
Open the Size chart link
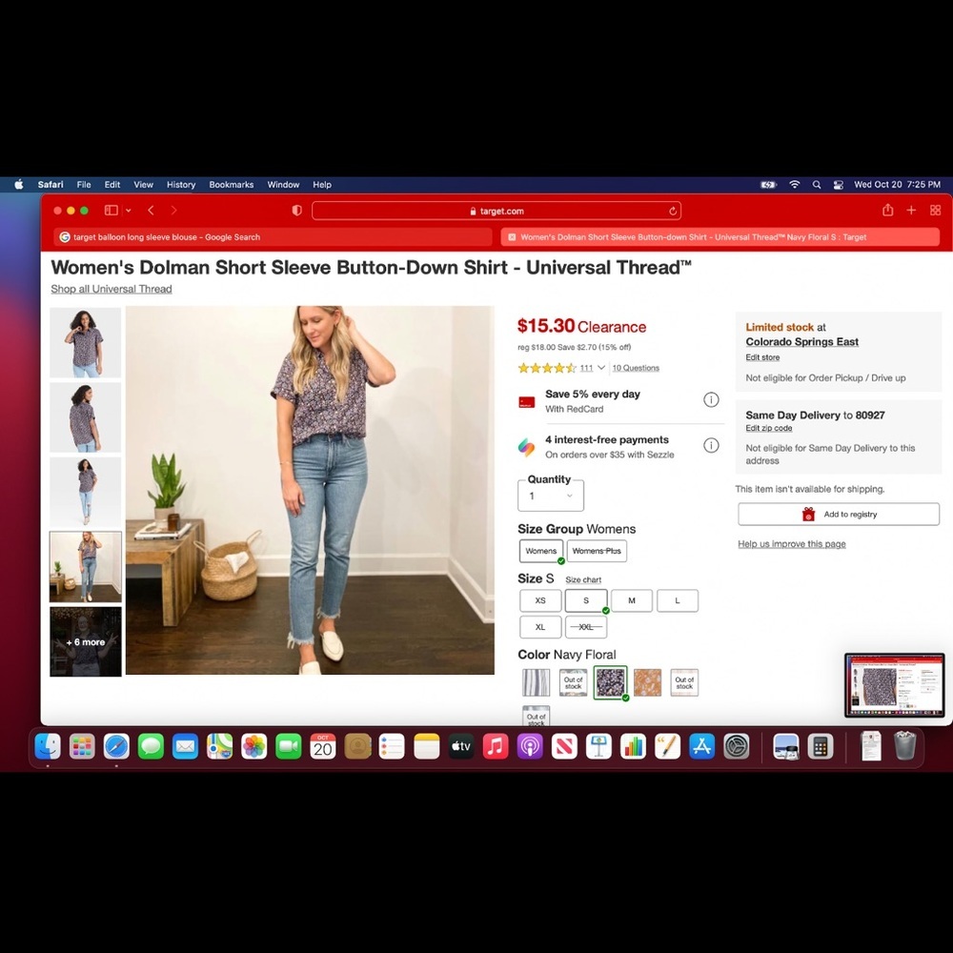[x=583, y=579]
